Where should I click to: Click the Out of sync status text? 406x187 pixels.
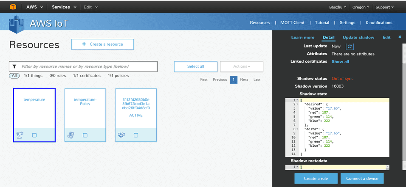342,78
